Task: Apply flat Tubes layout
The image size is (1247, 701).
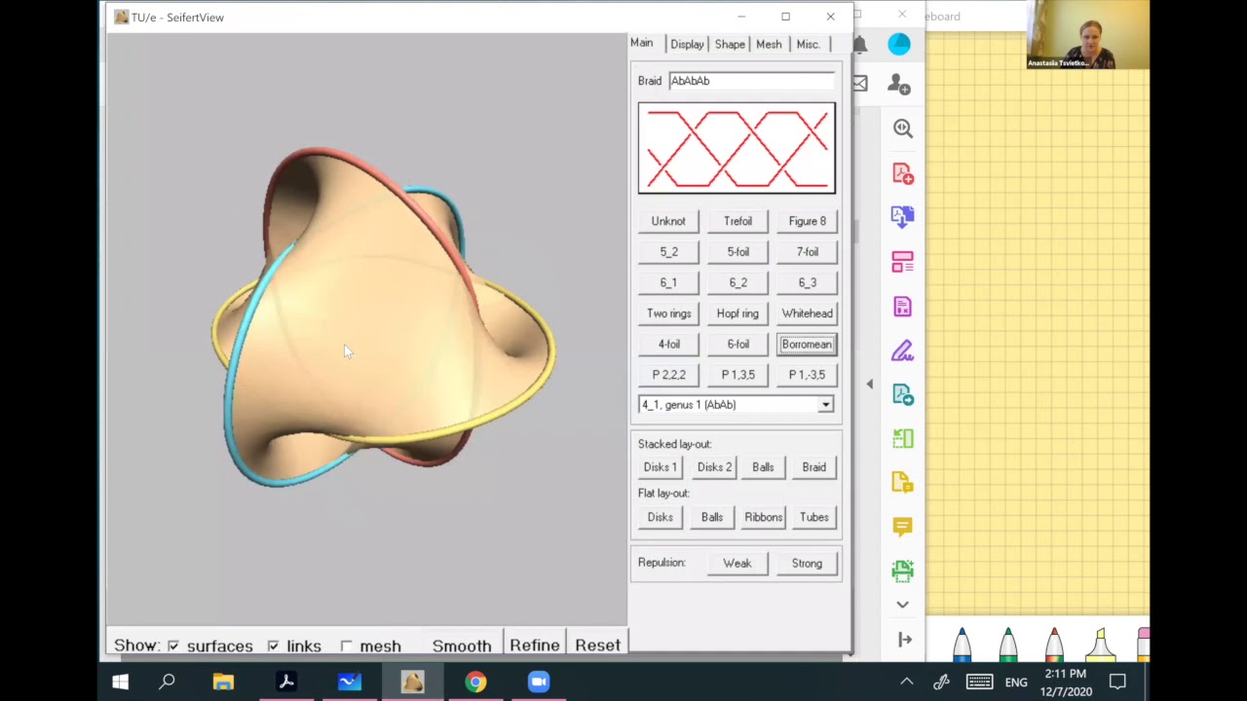Action: [x=813, y=517]
